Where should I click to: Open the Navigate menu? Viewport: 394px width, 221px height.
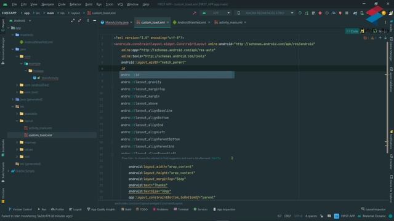[x=47, y=4]
